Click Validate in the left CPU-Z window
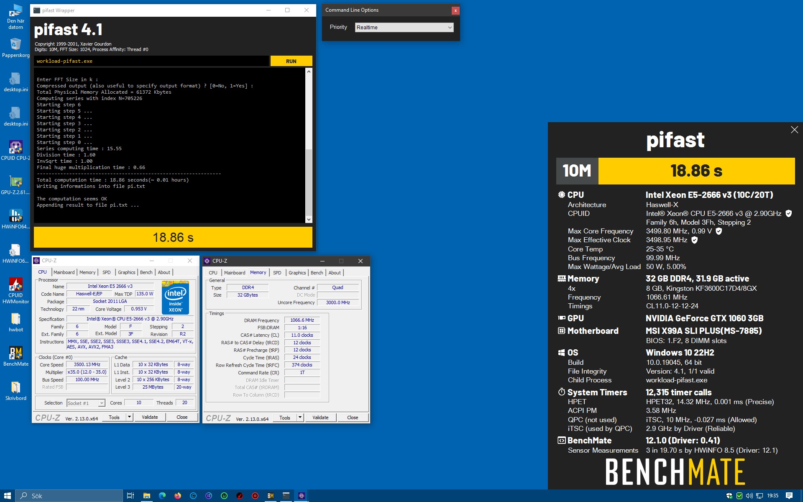Image resolution: width=803 pixels, height=502 pixels. (150, 417)
